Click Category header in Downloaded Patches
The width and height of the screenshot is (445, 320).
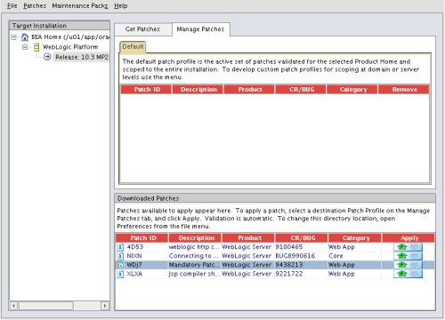point(355,238)
